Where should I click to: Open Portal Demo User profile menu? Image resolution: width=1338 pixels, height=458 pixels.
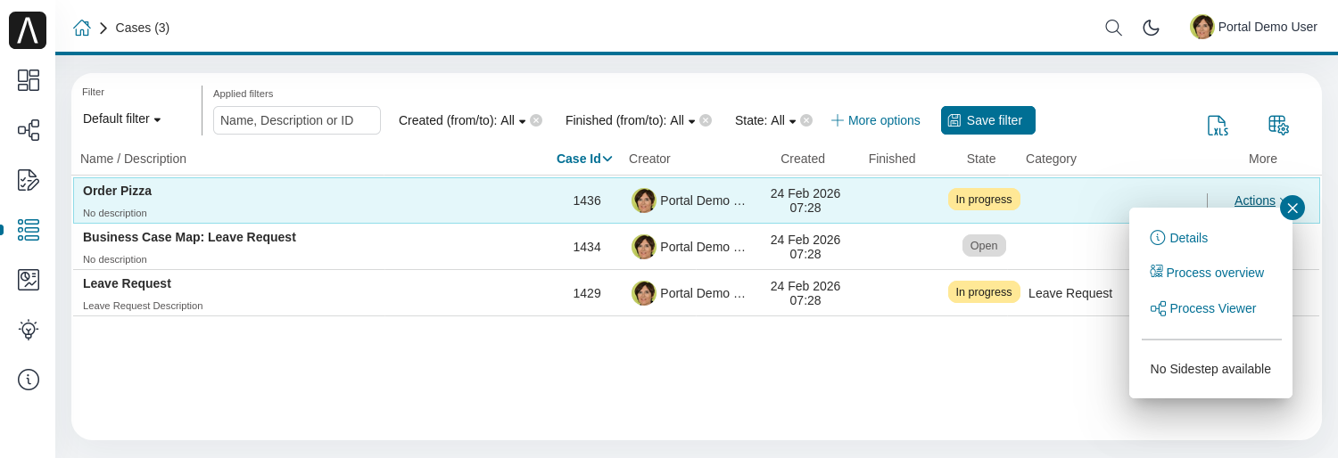[x=1253, y=27]
